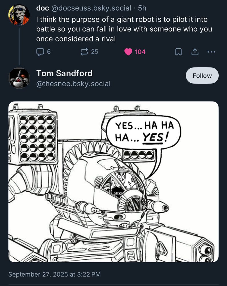Click the 5h post timestamp
The image size is (227, 286).
click(x=142, y=8)
